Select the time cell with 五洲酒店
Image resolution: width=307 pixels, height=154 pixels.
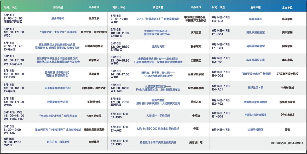120,102
